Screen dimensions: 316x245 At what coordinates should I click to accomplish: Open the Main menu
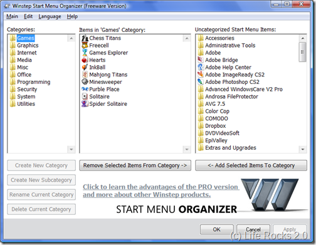coord(12,16)
